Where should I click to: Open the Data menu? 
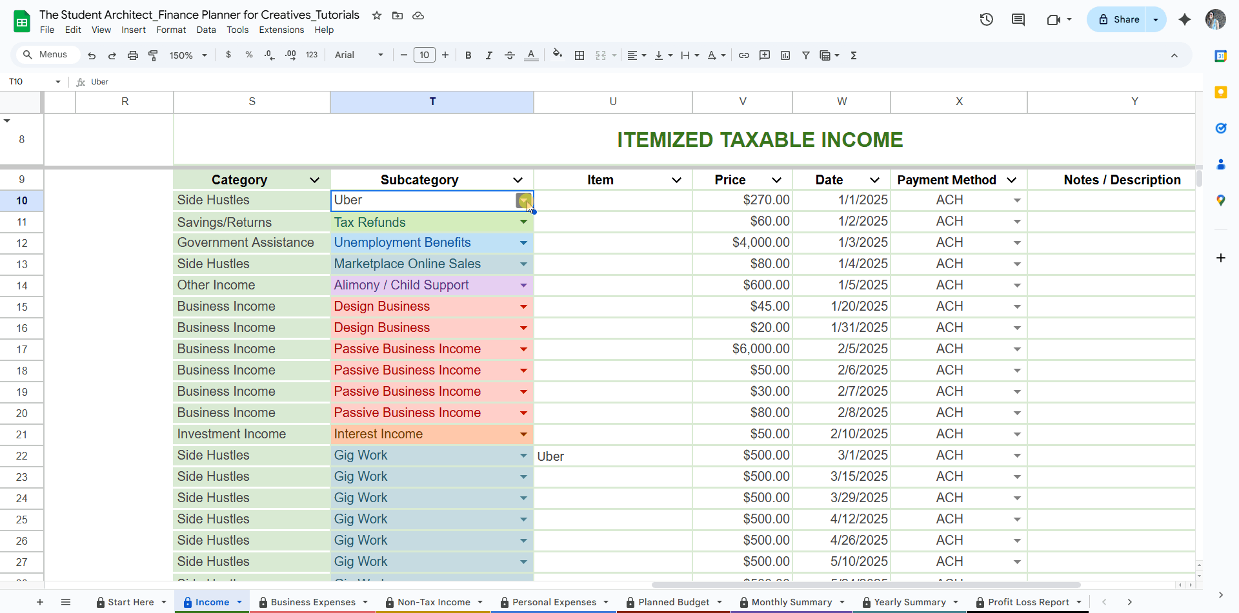tap(206, 30)
